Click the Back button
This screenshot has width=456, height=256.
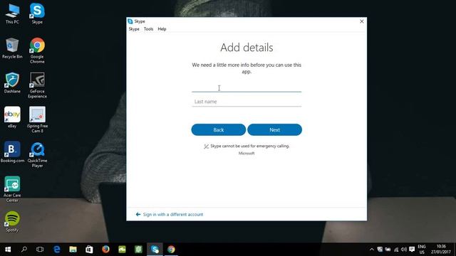(219, 129)
